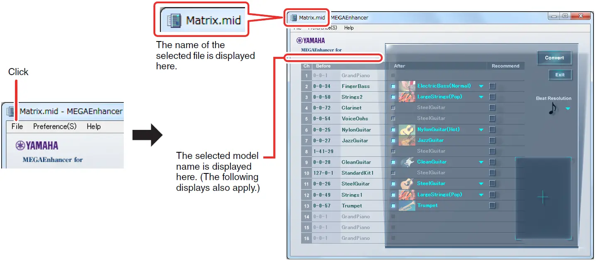Click the ElectricBass(Normal) voice name text
This screenshot has height=261, width=596.
tap(444, 86)
